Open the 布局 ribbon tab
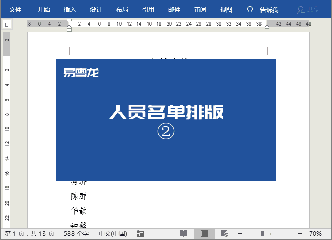The image size is (332, 240). coord(122,10)
